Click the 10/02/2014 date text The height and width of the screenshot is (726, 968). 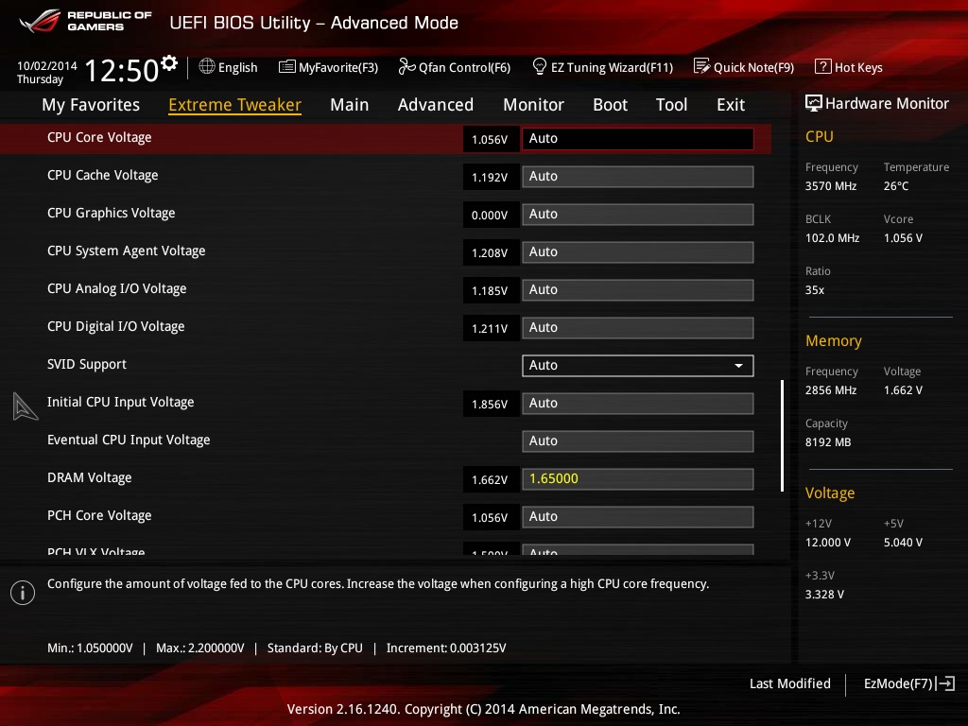(47, 65)
